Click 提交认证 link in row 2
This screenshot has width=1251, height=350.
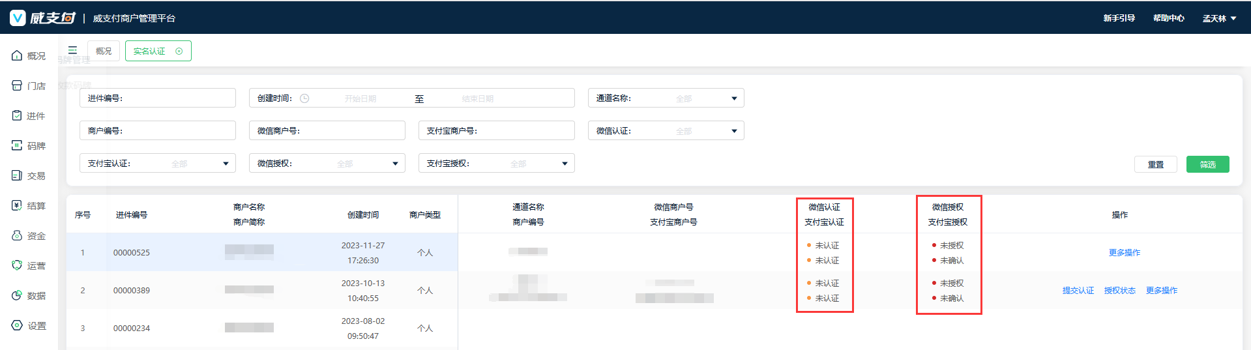pyautogui.click(x=1078, y=291)
